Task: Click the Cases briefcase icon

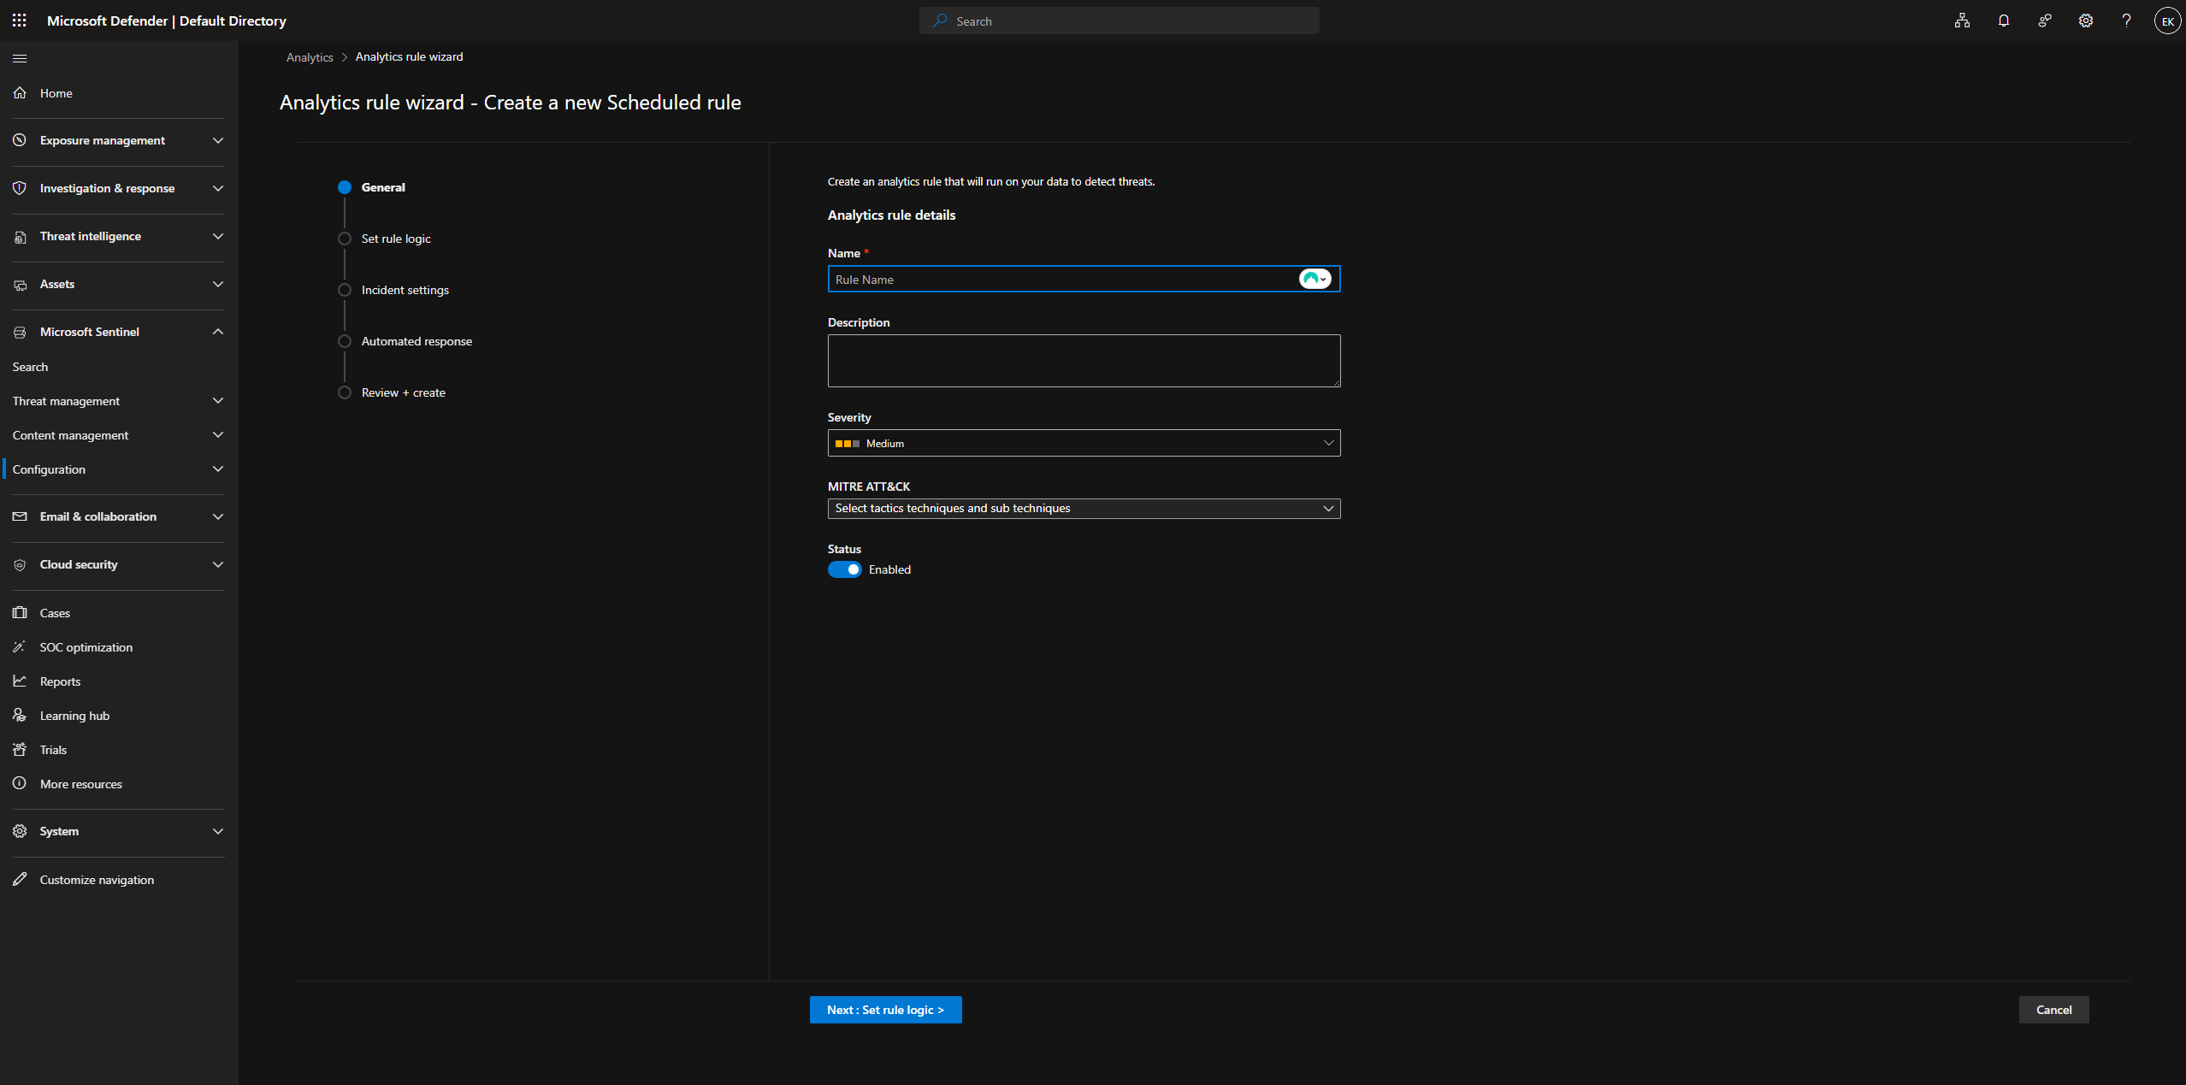Action: [x=20, y=612]
